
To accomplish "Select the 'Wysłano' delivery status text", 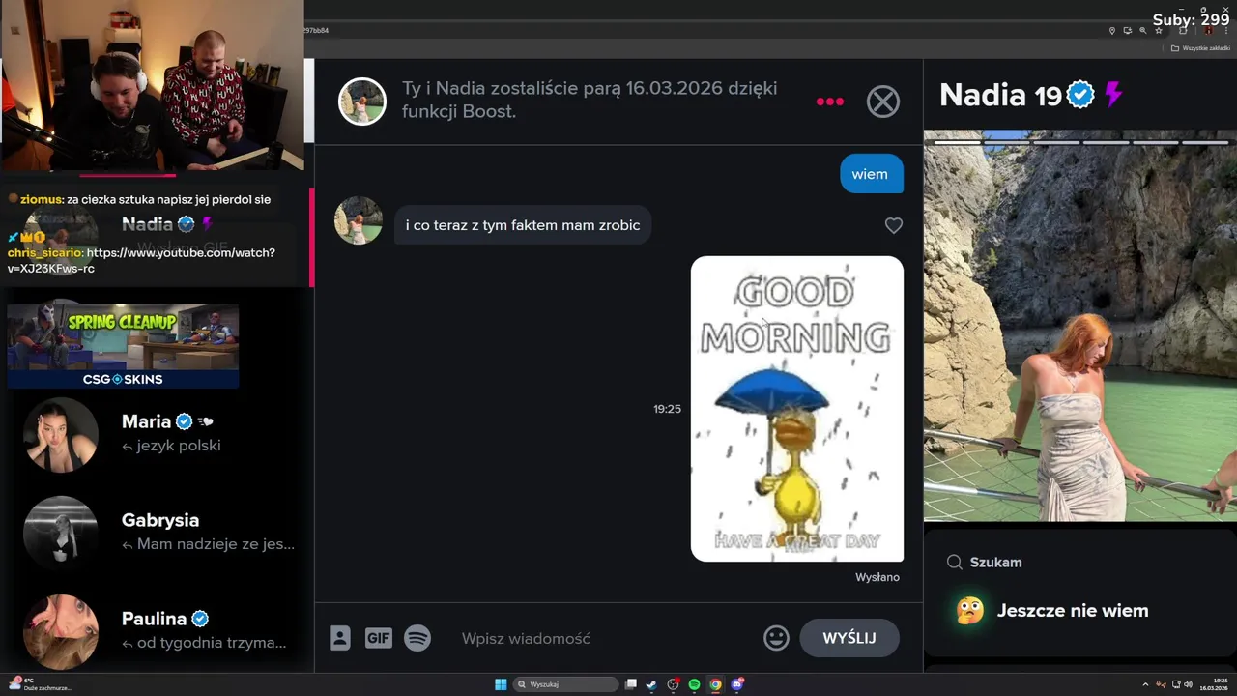I will click(877, 577).
